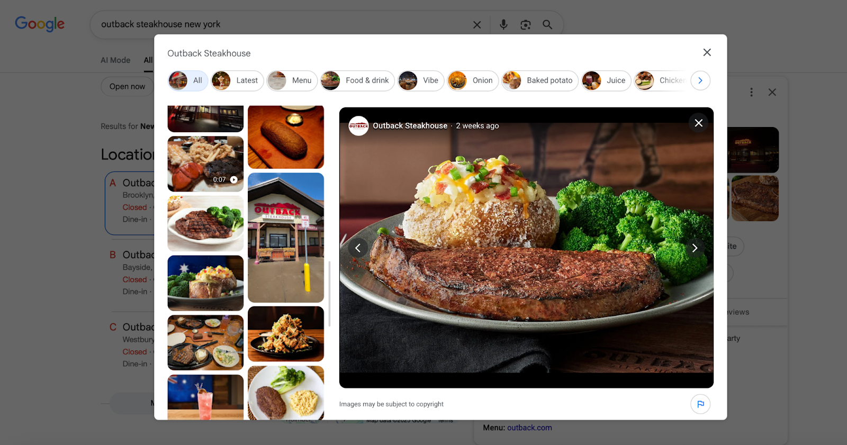Switch to AI Mode tab
847x445 pixels.
pos(115,60)
